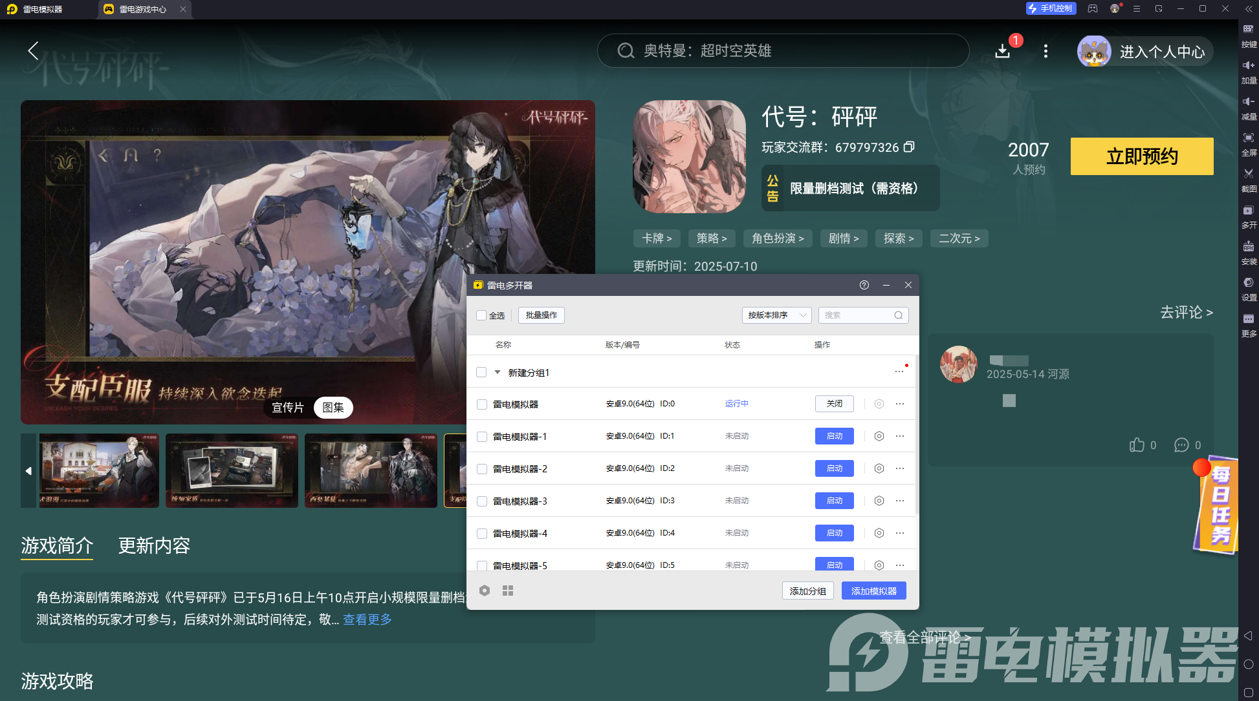Click 添加模拟器 button
This screenshot has width=1259, height=701.
coord(873,591)
